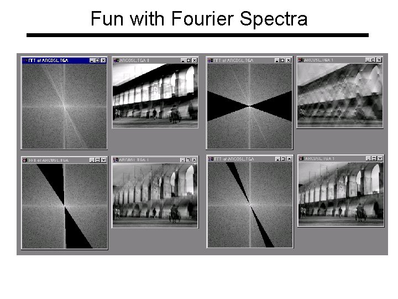
Task: Minimize the image window right of the wide-wedge FFT
Action: point(182,160)
